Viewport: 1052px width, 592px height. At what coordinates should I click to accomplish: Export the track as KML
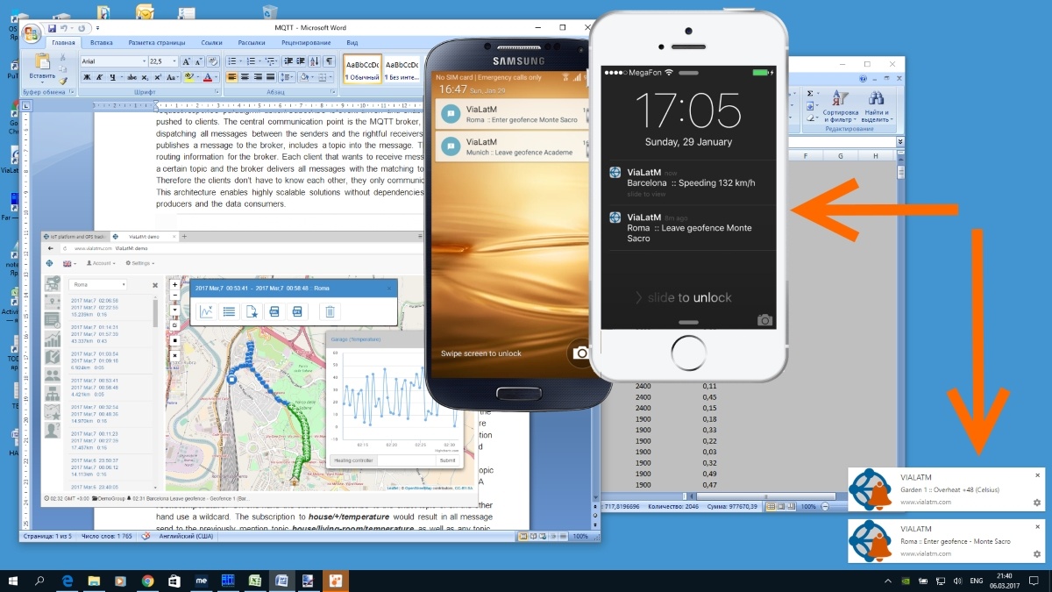[274, 311]
